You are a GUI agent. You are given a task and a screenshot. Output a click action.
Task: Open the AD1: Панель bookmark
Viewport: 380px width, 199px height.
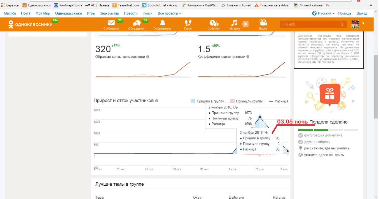pyautogui.click(x=97, y=5)
